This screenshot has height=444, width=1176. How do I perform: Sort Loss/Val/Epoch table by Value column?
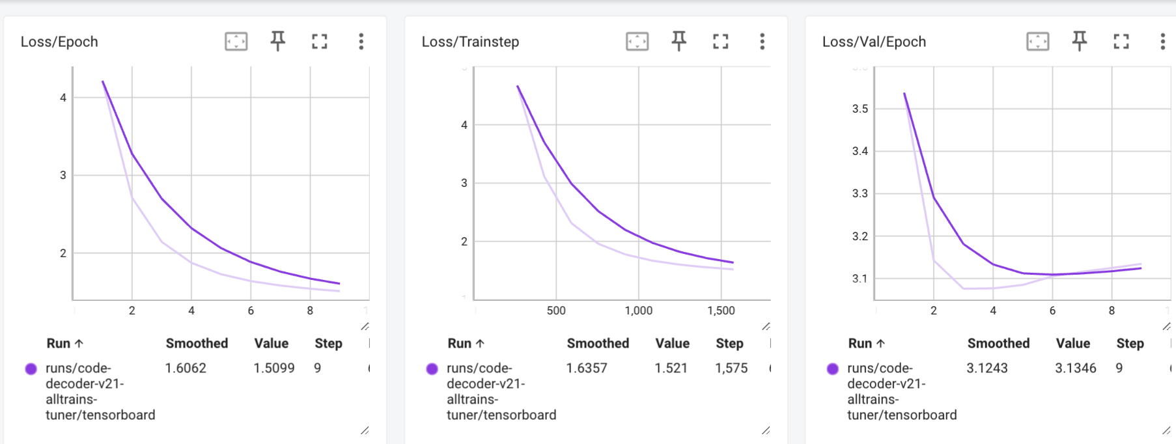1072,343
